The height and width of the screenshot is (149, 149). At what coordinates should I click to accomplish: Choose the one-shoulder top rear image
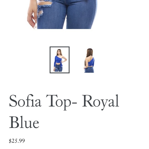89,60
